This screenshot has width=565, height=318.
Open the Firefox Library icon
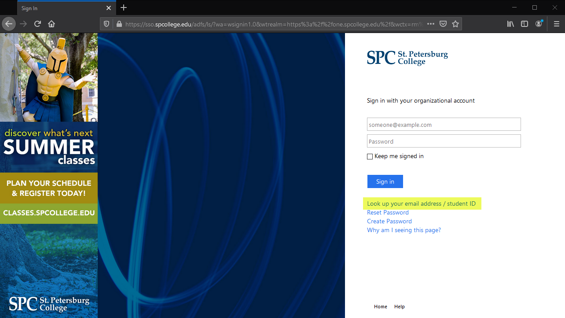pyautogui.click(x=510, y=24)
